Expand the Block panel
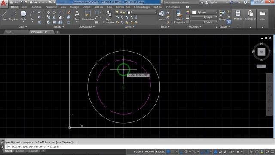Viewport: 275px width, 155px height. [x=165, y=27]
